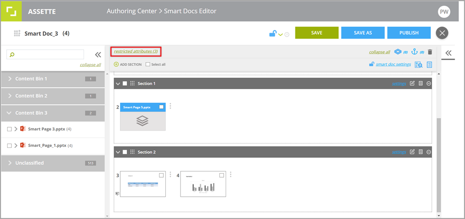The width and height of the screenshot is (465, 219).
Task: Tick the checkbox on the page 3 thumbnail
Action: [x=161, y=175]
